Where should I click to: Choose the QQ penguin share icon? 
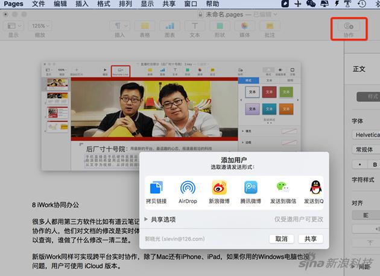(316, 187)
